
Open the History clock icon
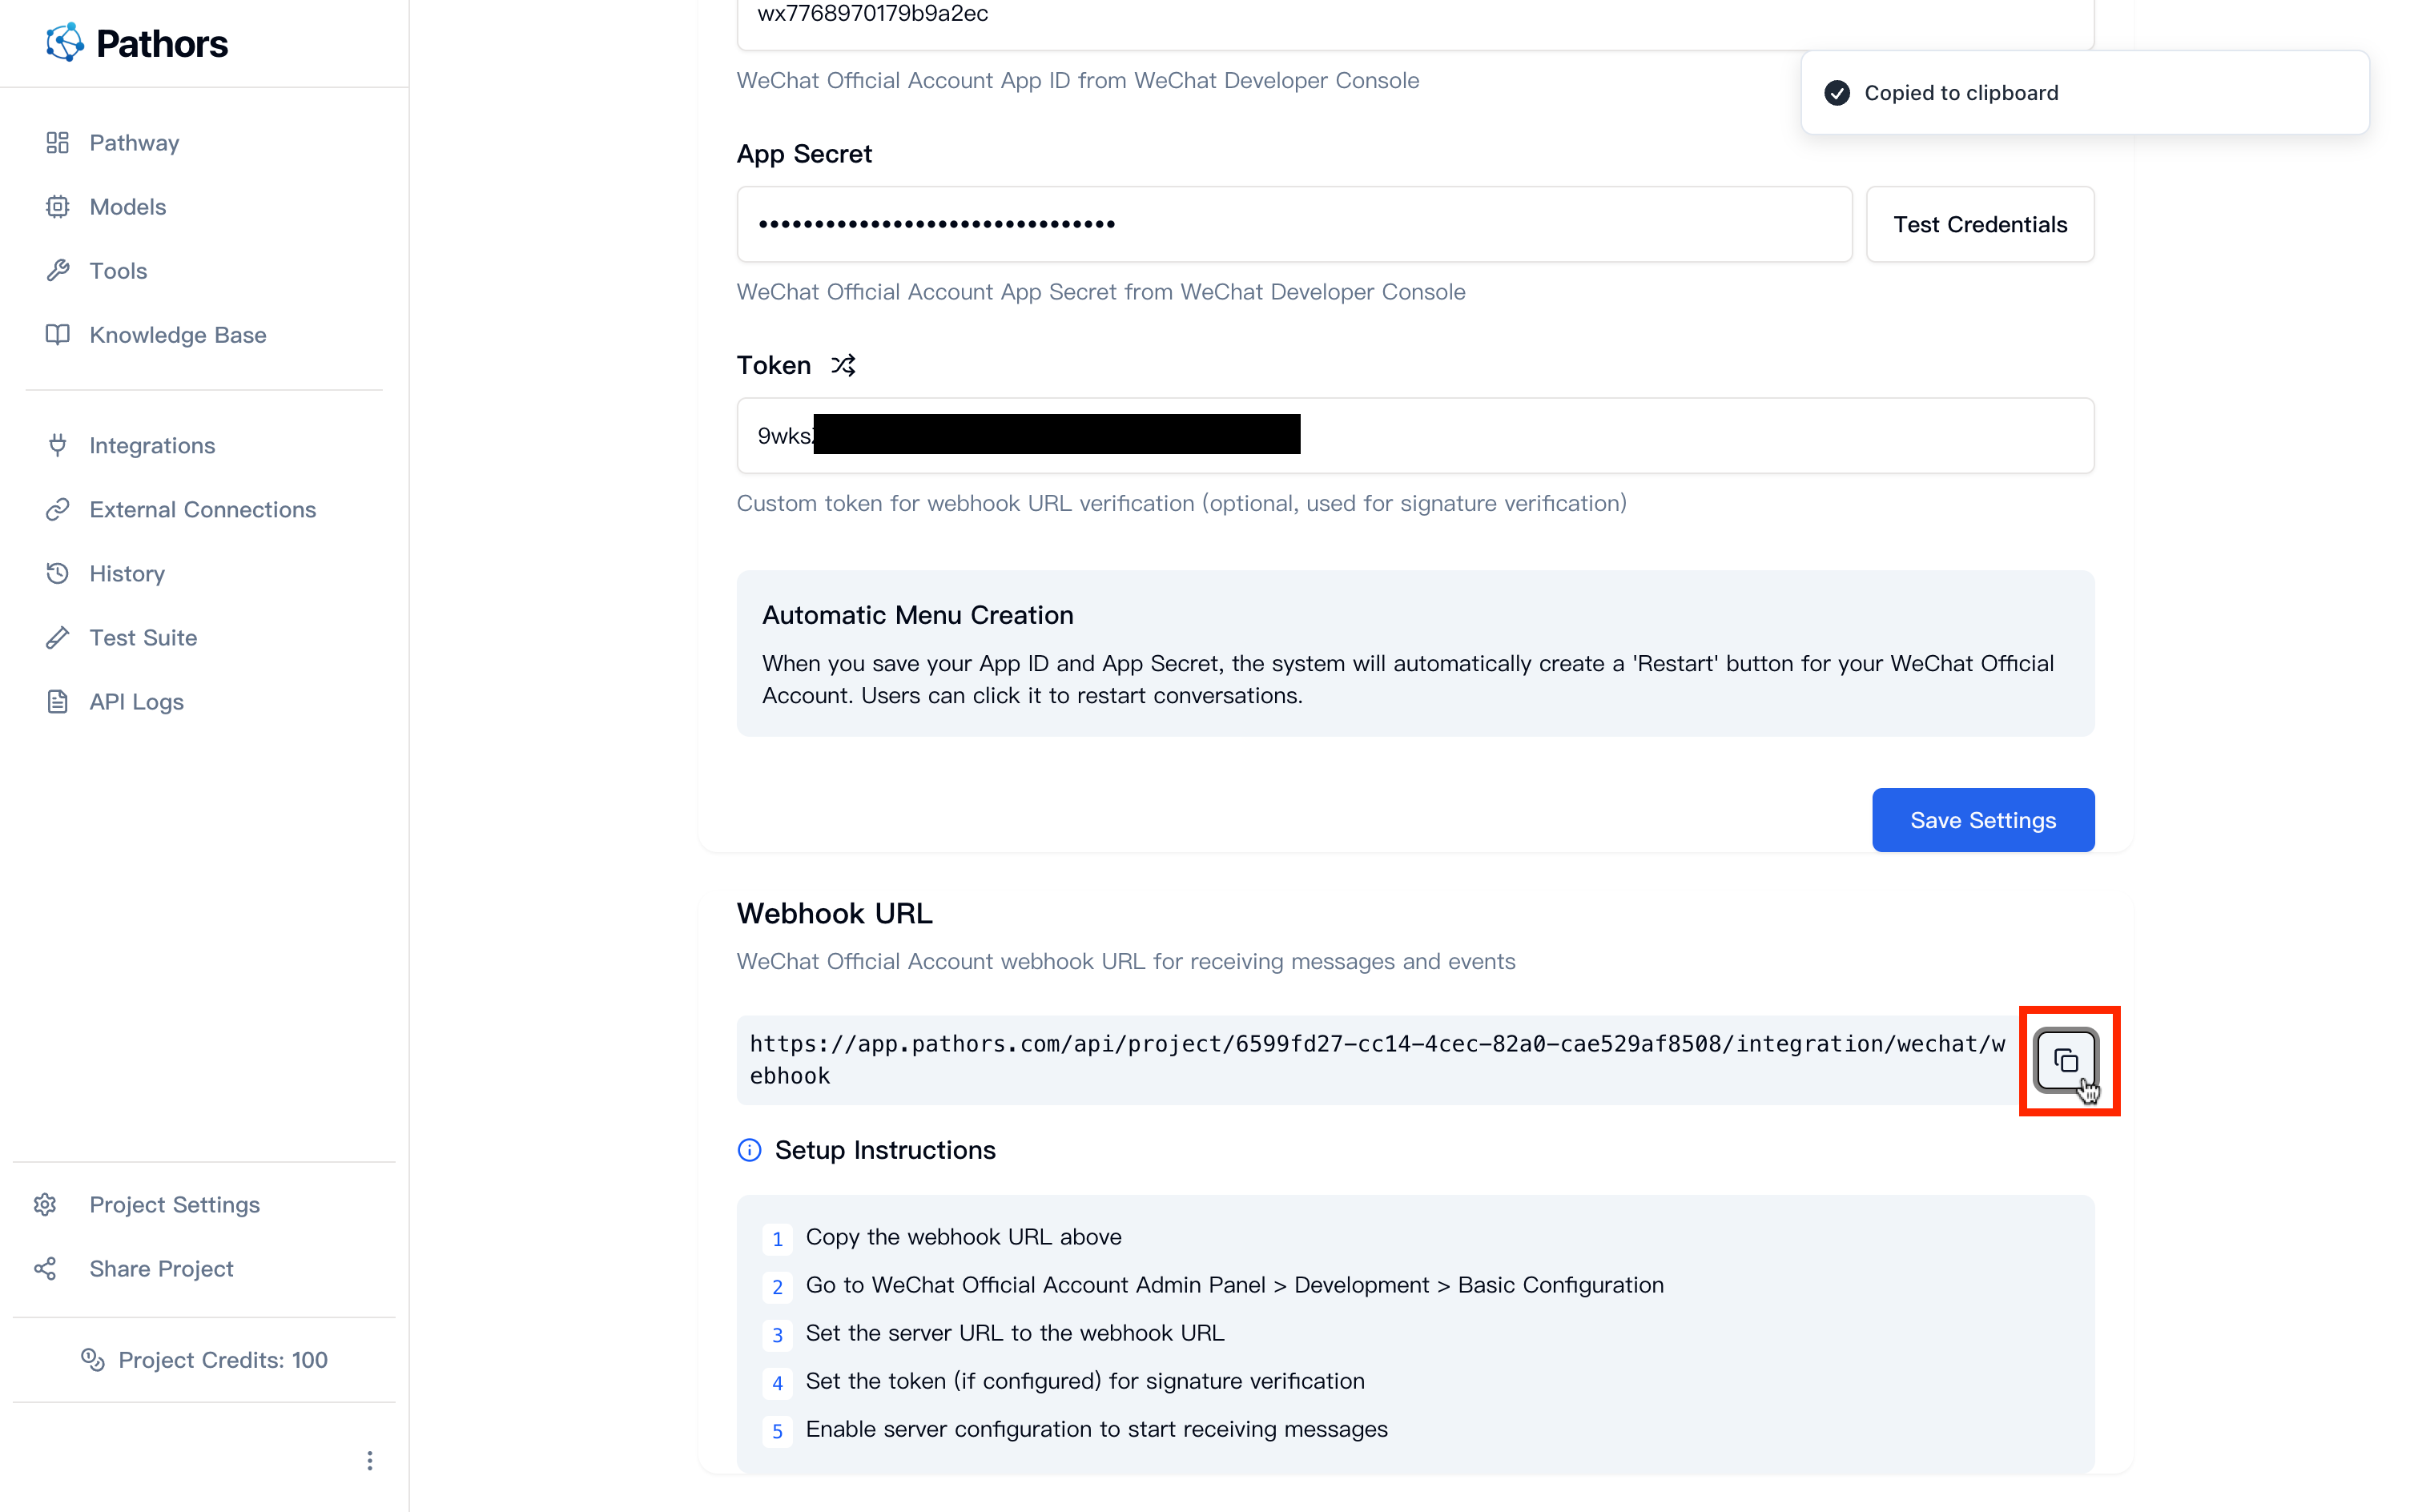pos(58,573)
